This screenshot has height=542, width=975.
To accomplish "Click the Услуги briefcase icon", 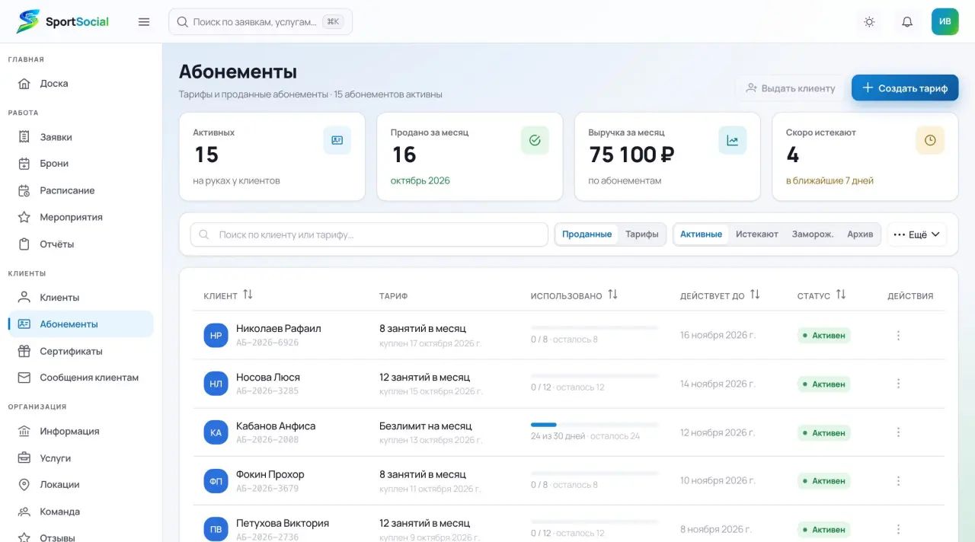I will tap(24, 458).
